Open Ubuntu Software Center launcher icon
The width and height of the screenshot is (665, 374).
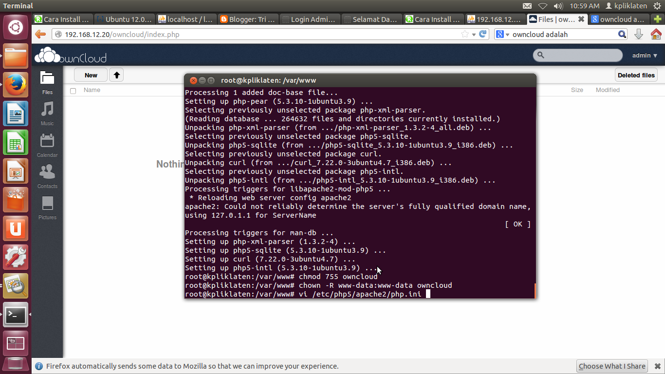16,201
